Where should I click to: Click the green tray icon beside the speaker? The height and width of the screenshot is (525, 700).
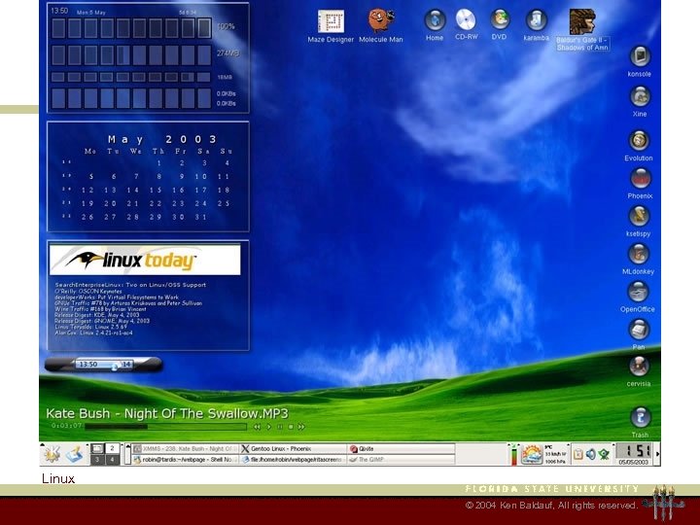click(x=604, y=454)
